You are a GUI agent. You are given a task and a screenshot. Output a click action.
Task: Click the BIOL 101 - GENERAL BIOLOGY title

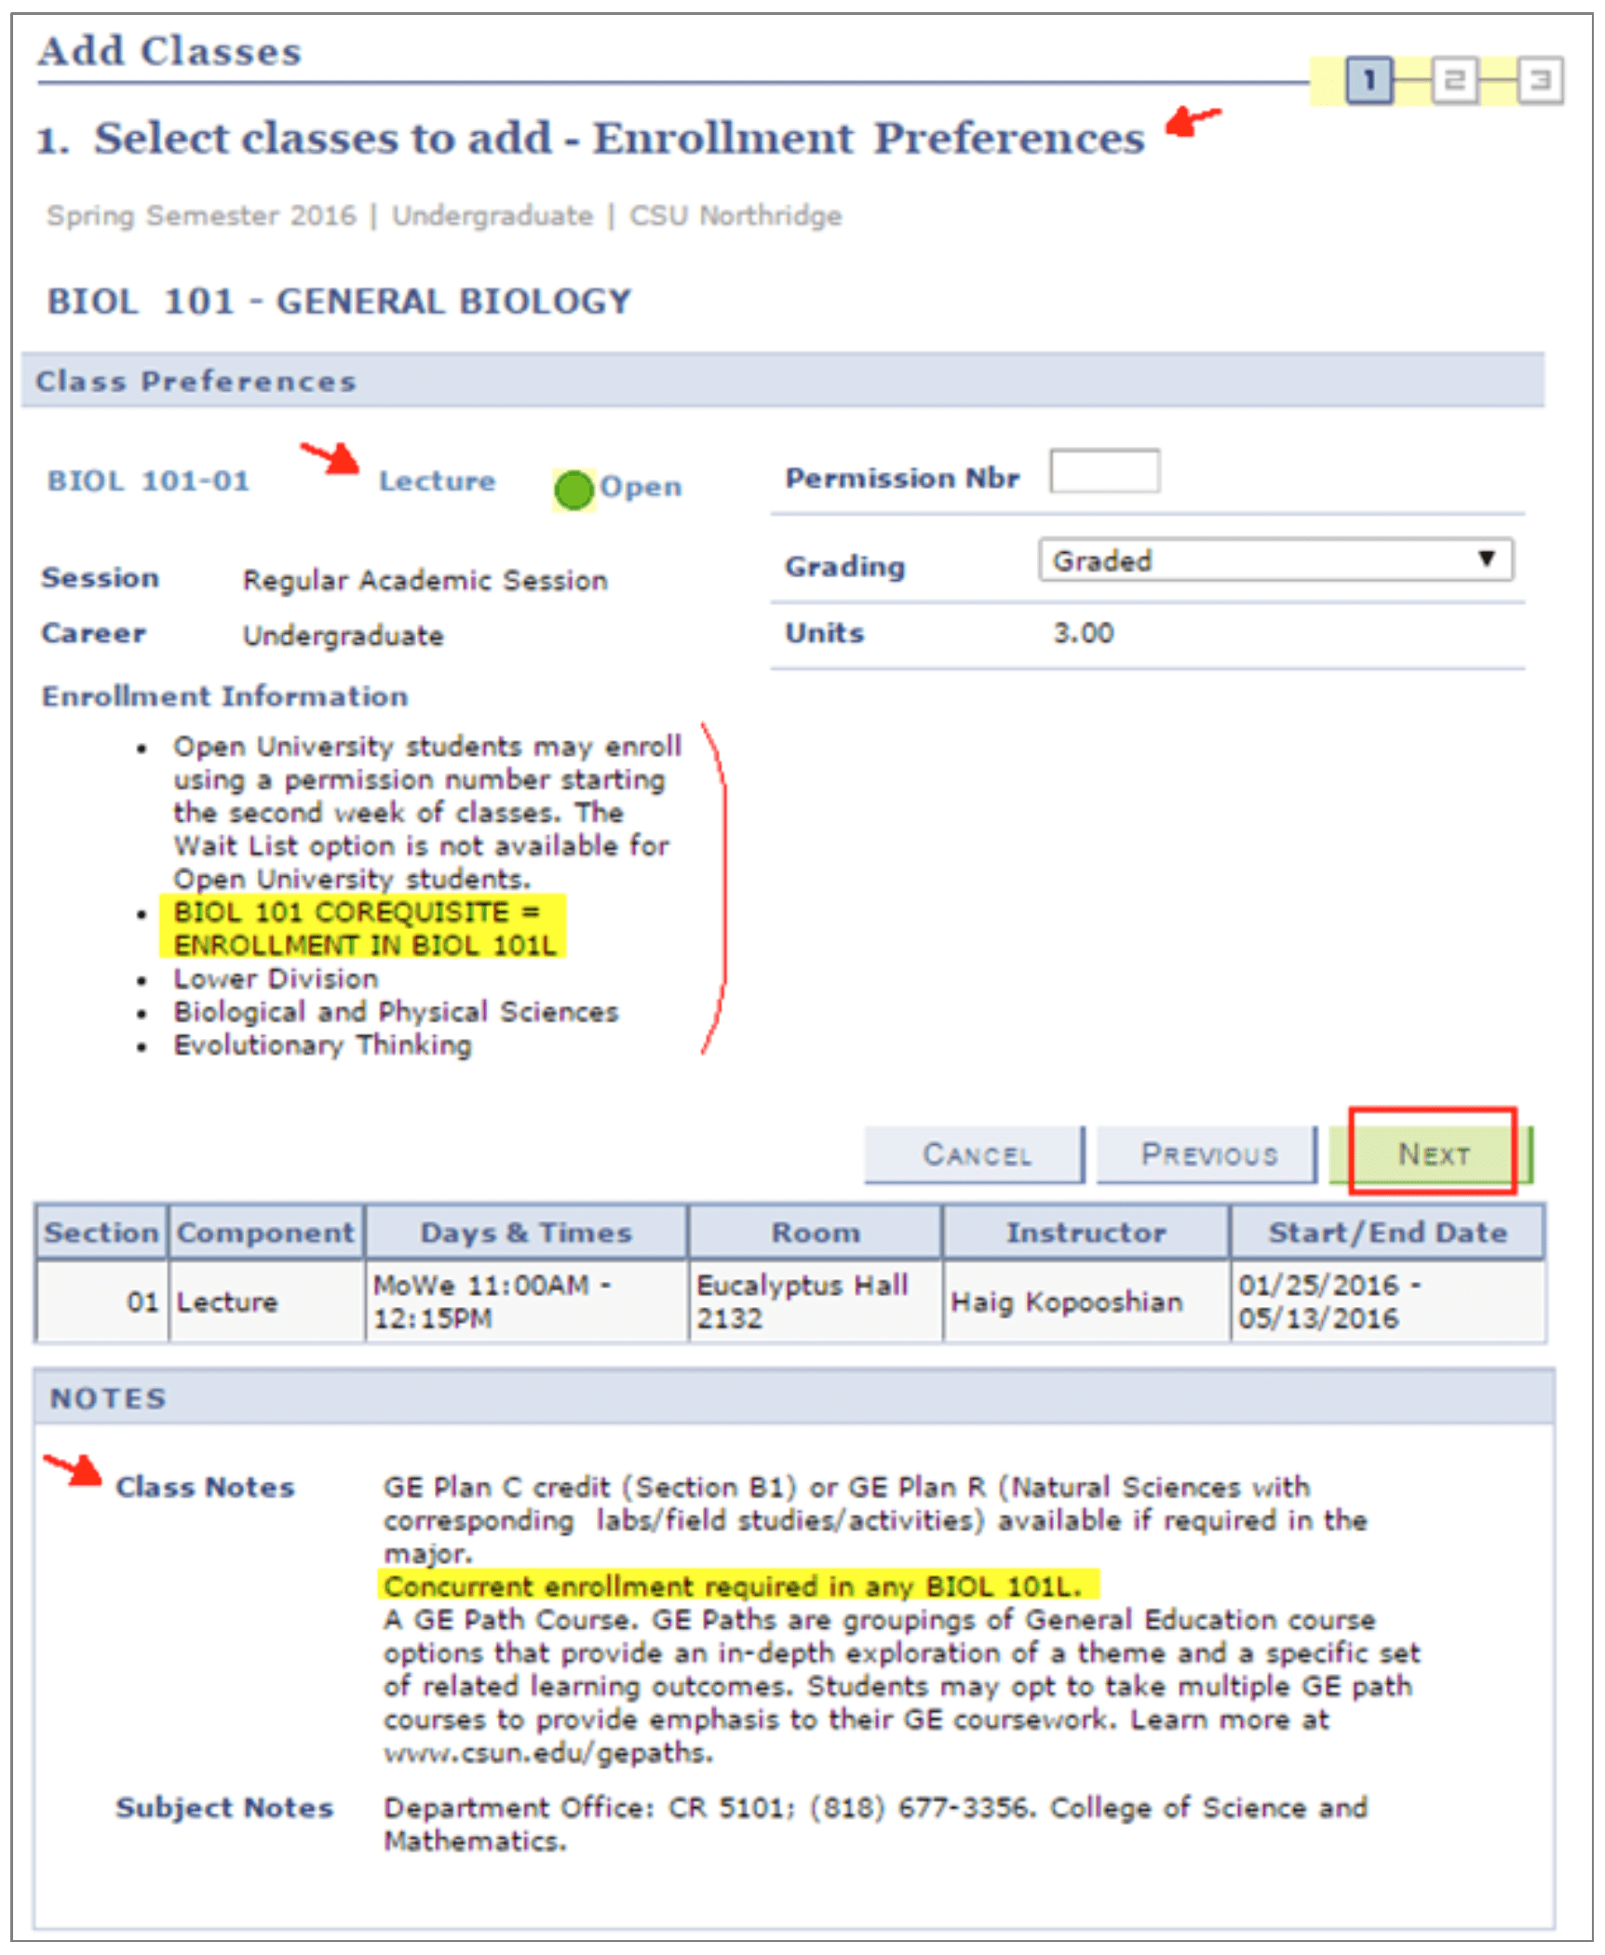pyautogui.click(x=340, y=302)
